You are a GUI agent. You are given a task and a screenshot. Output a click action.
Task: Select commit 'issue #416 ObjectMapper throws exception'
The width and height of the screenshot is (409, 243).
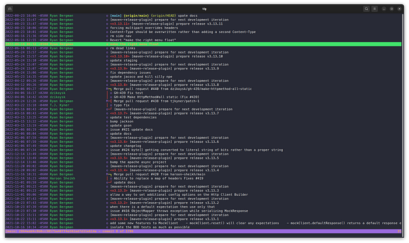point(179,211)
